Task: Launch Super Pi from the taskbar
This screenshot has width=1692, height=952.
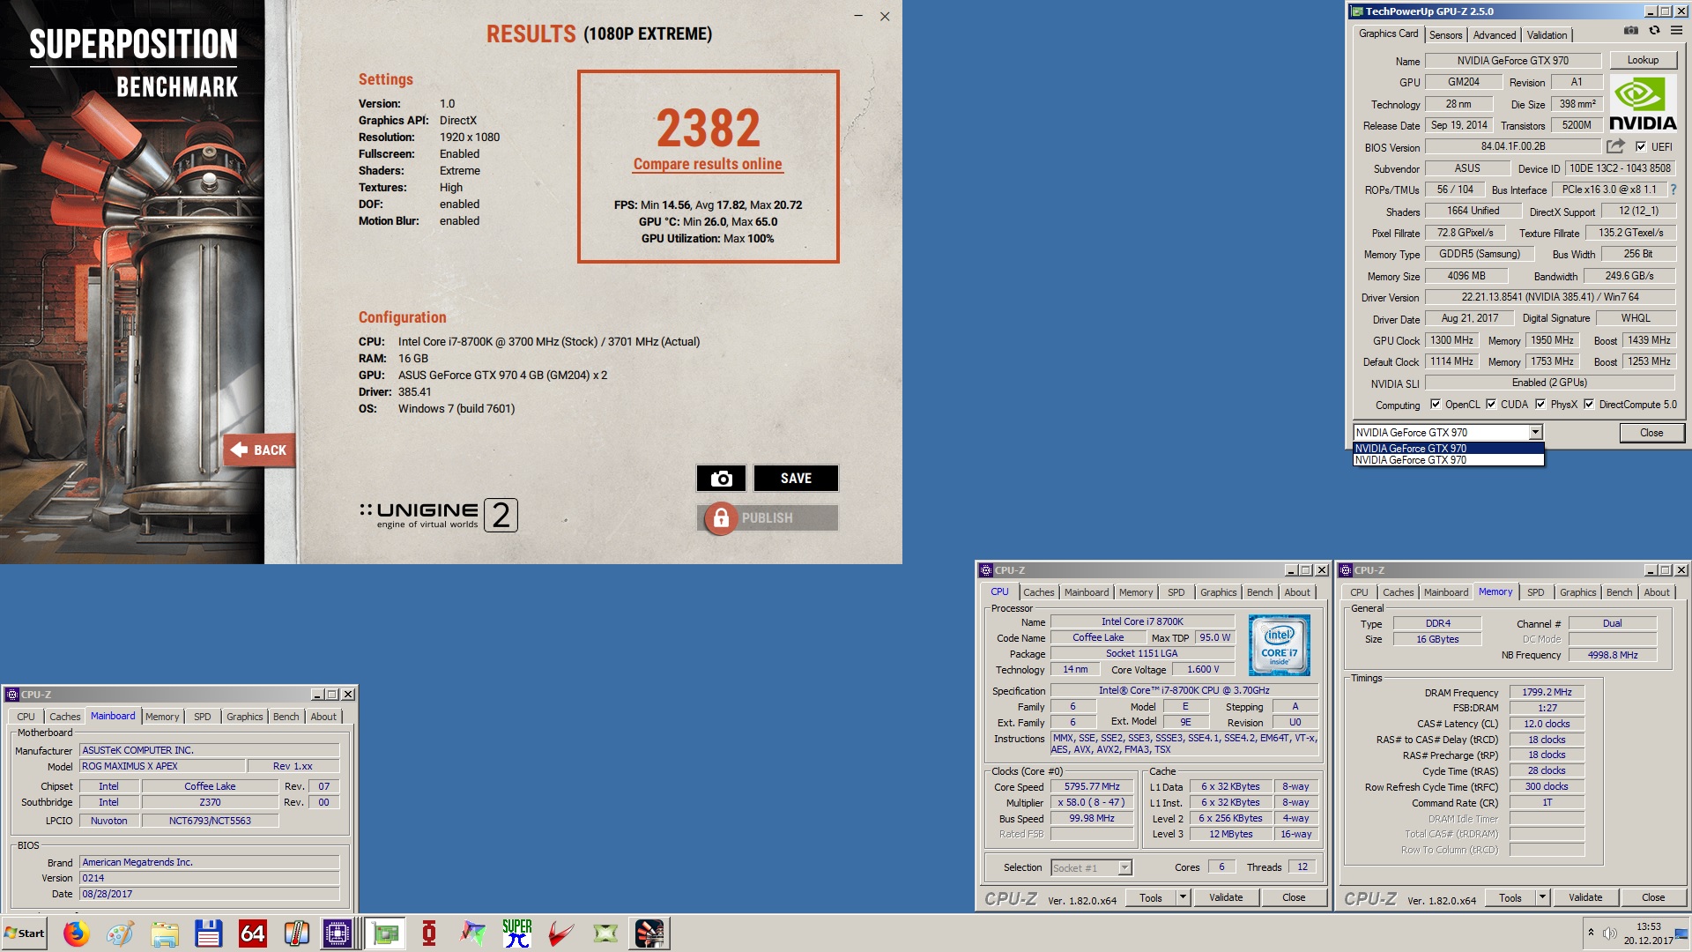Action: tap(517, 933)
